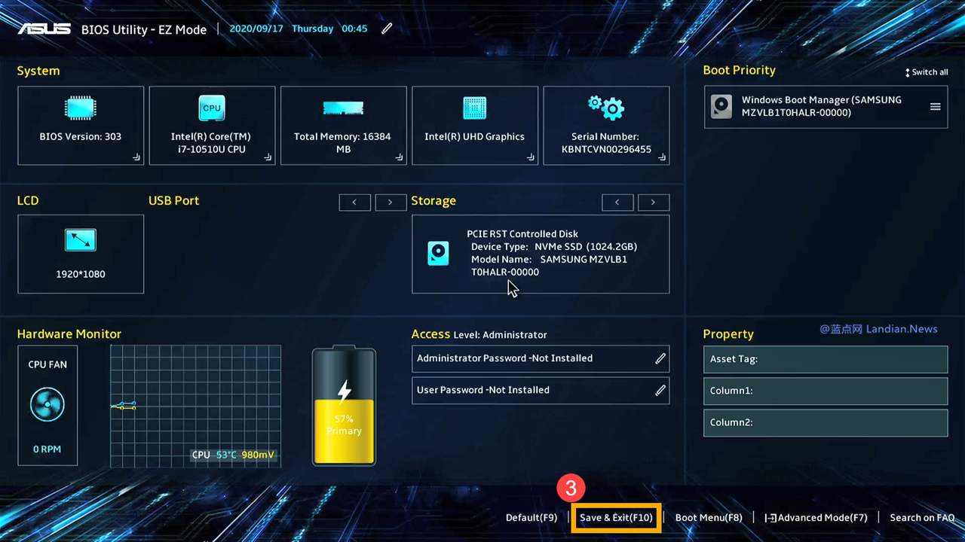The width and height of the screenshot is (965, 542).
Task: Go to next USB Port page
Action: click(x=391, y=202)
